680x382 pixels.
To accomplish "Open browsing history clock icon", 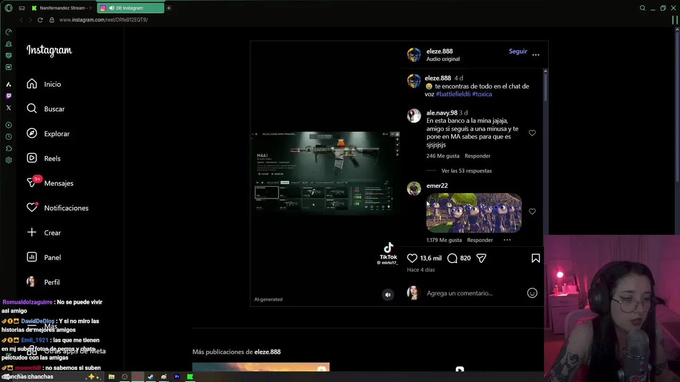I will click(8, 137).
